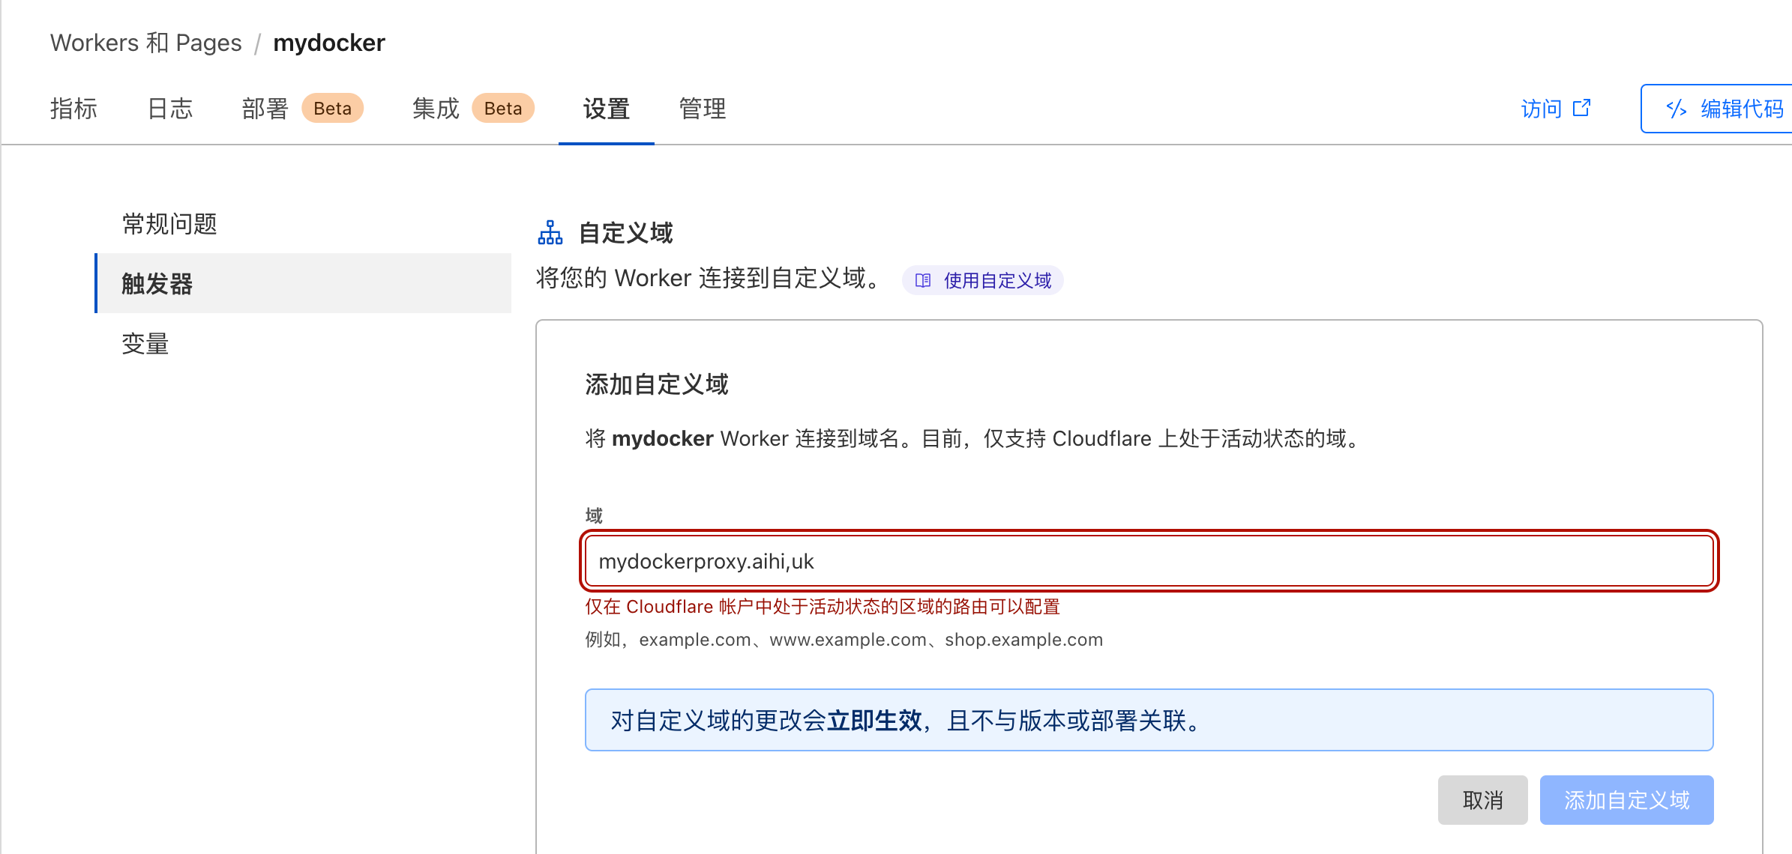
Task: Click the Beta badge next to 集成
Action: [502, 109]
